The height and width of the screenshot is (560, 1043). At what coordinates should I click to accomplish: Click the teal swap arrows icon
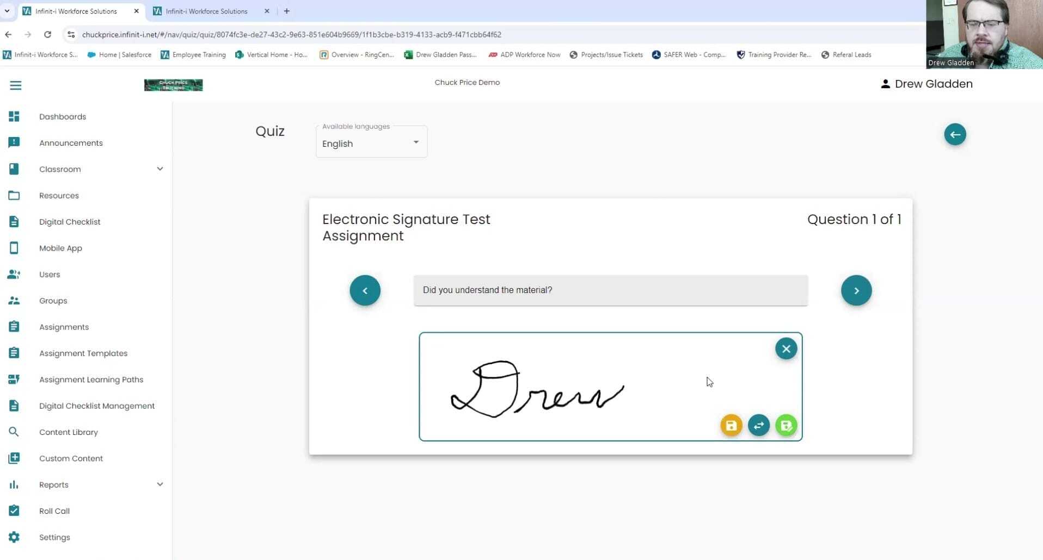759,425
